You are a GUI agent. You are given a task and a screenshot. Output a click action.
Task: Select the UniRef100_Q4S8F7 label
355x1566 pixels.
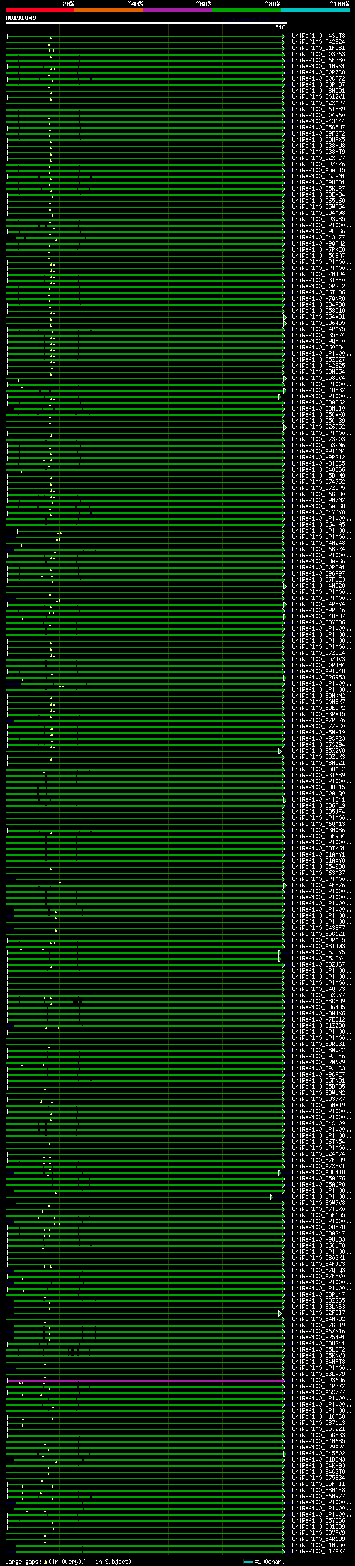pos(318,928)
